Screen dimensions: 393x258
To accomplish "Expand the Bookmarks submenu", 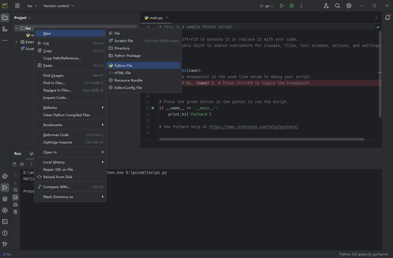I will pyautogui.click(x=70, y=125).
